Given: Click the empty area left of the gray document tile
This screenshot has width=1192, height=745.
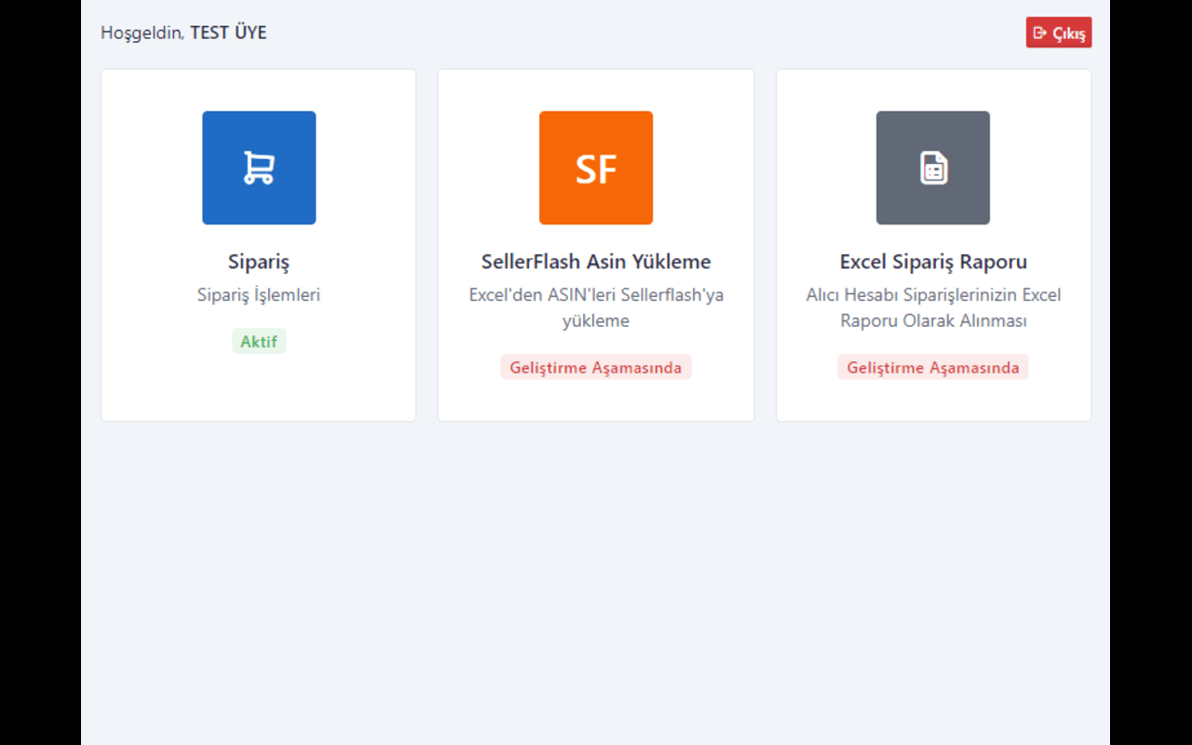Looking at the screenshot, I should pyautogui.click(x=824, y=168).
